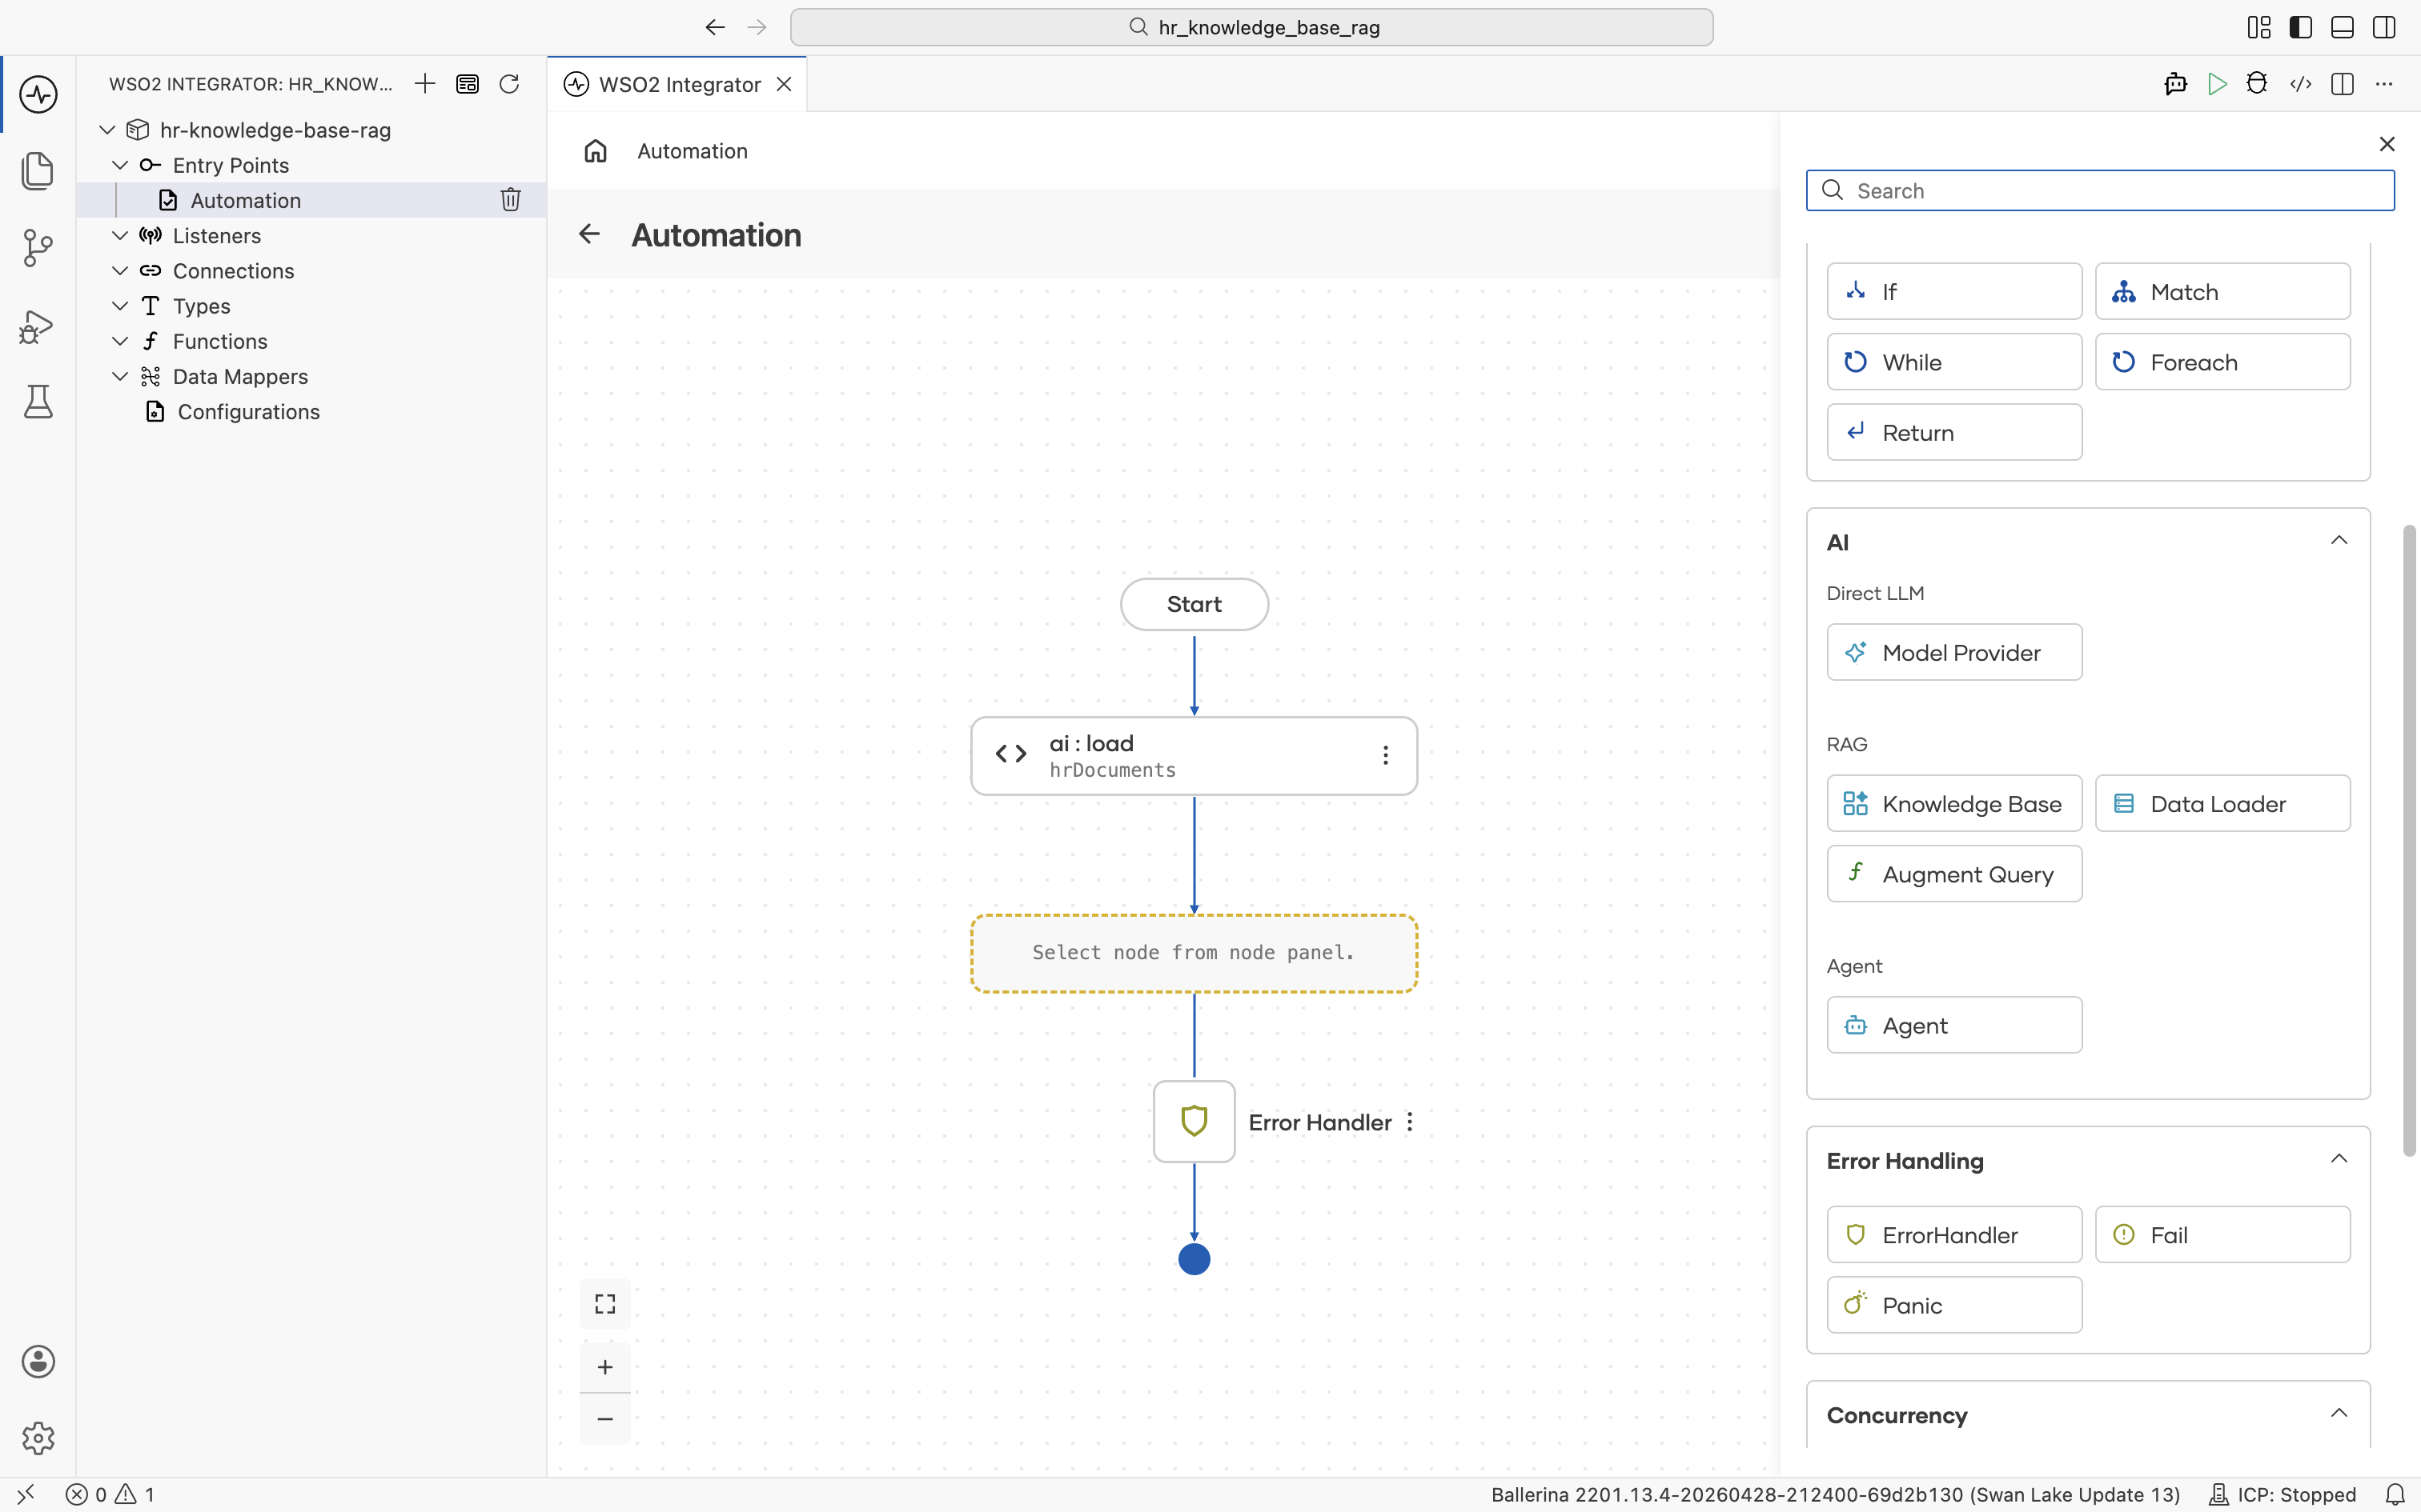2421x1512 pixels.
Task: Click the node panel vertical scrollbar
Action: coord(2409,840)
